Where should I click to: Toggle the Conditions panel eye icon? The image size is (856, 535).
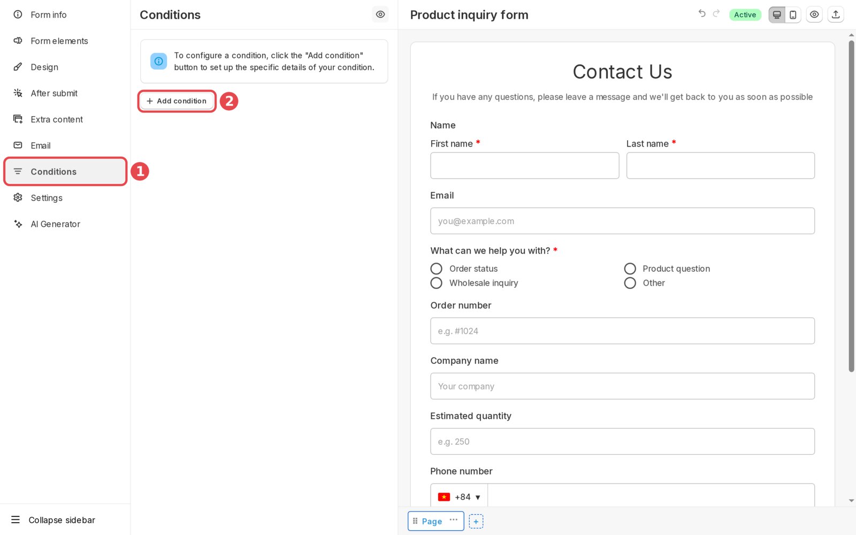tap(380, 14)
